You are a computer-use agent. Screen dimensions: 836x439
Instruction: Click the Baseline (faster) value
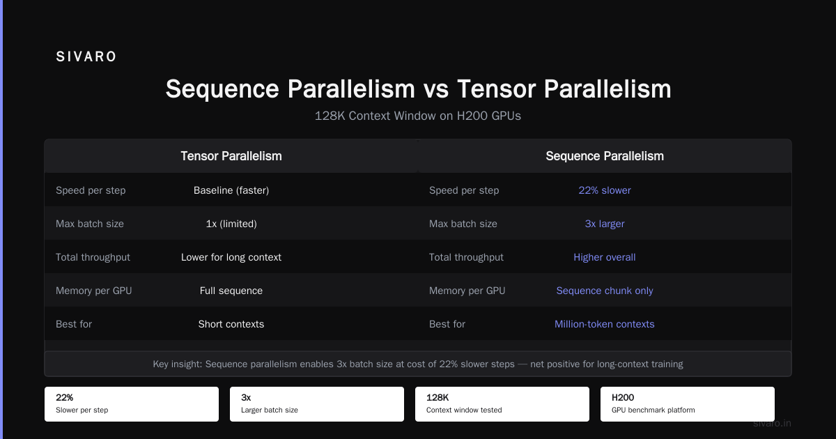(x=231, y=190)
